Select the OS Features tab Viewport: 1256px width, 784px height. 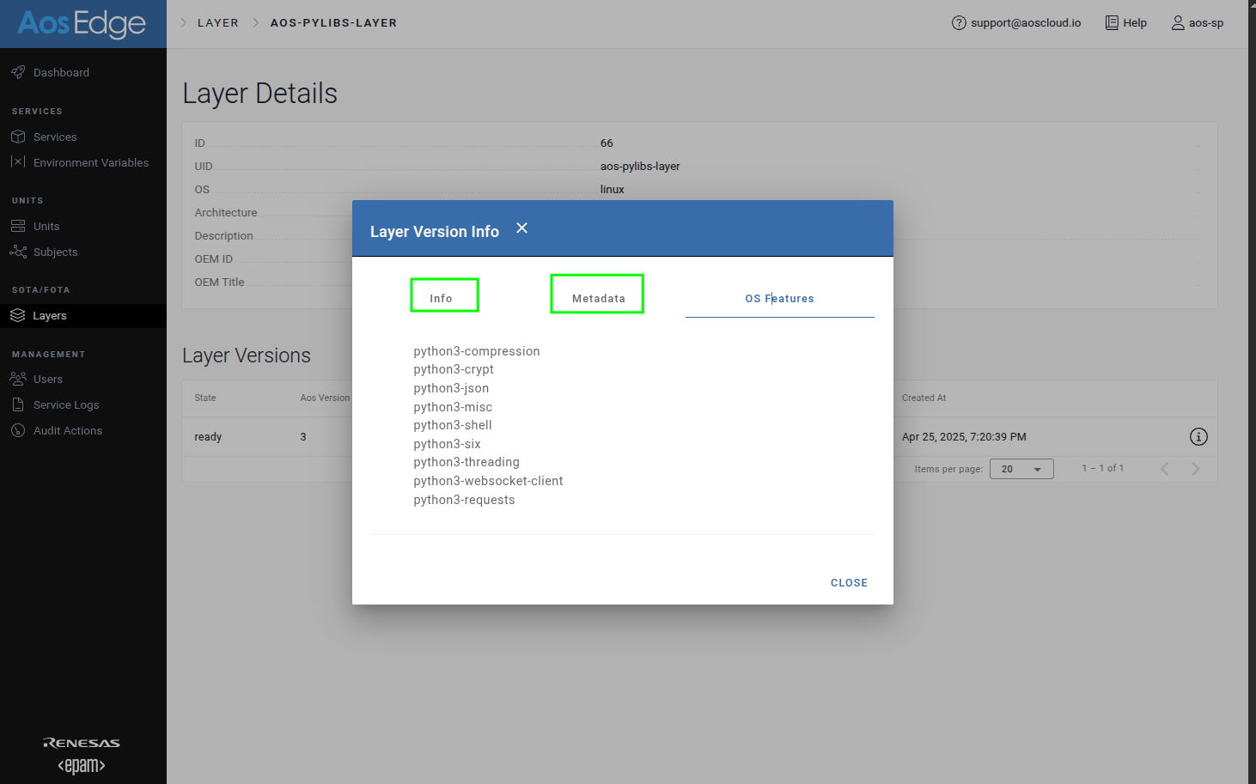[x=779, y=298]
